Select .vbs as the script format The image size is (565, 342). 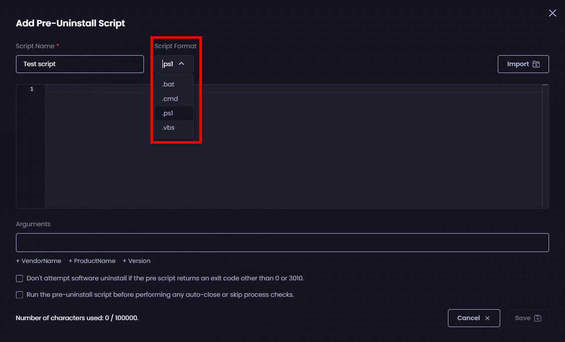pos(168,128)
